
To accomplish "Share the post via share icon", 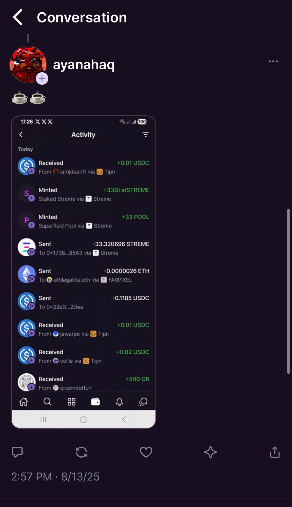I will click(x=275, y=452).
